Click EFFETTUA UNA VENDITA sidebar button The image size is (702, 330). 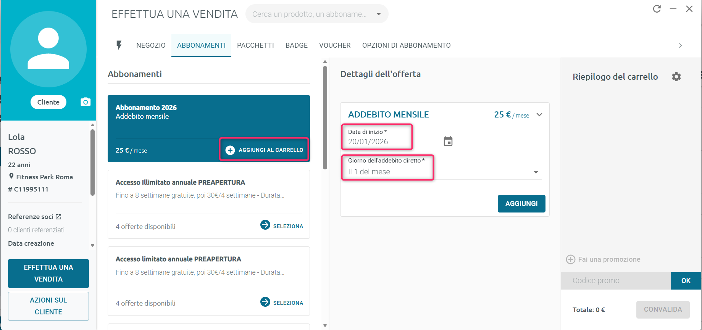coord(48,273)
